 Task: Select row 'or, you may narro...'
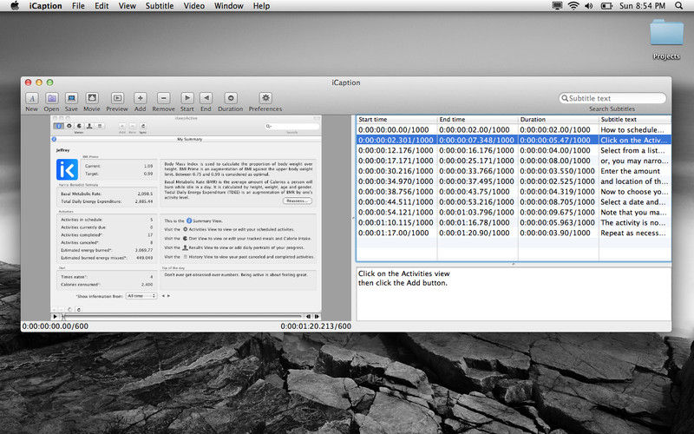[x=514, y=161]
